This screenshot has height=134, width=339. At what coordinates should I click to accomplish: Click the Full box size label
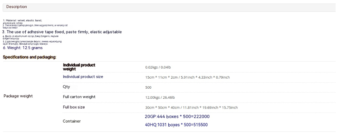tap(74, 107)
